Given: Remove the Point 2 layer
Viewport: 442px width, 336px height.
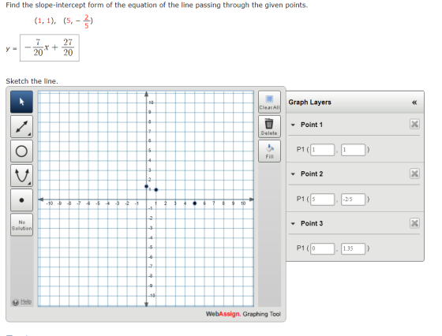Looking at the screenshot, I should pyautogui.click(x=414, y=174).
